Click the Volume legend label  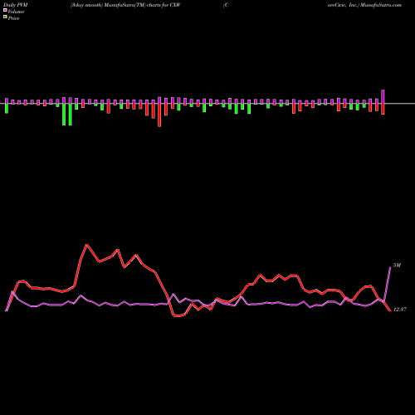tap(16, 12)
